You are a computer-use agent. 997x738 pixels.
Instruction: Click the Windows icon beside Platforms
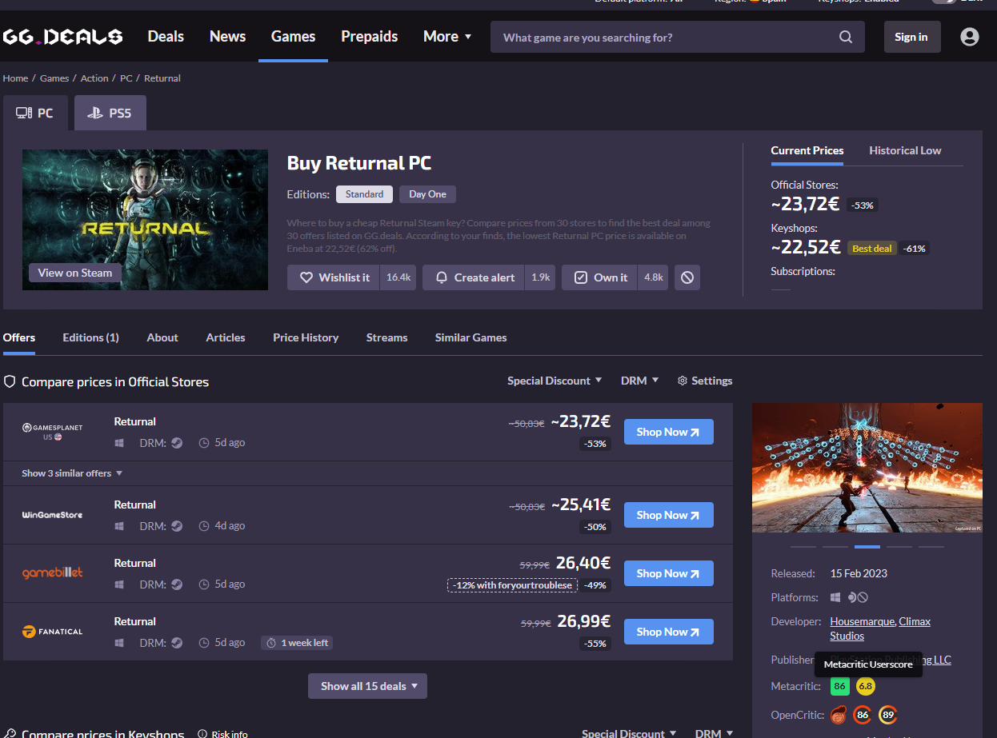coord(835,597)
